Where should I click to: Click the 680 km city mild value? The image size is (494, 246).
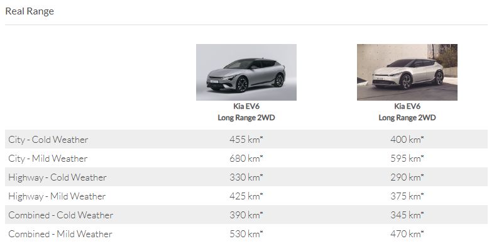tap(246, 159)
